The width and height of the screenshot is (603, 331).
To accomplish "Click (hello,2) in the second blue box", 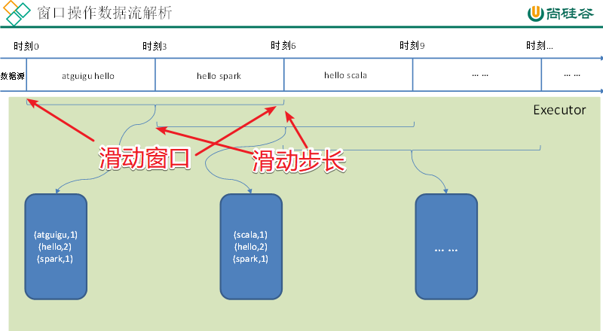I will click(251, 247).
